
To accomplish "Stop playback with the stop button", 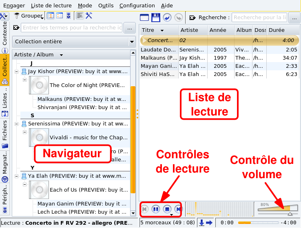I will pos(167,209).
